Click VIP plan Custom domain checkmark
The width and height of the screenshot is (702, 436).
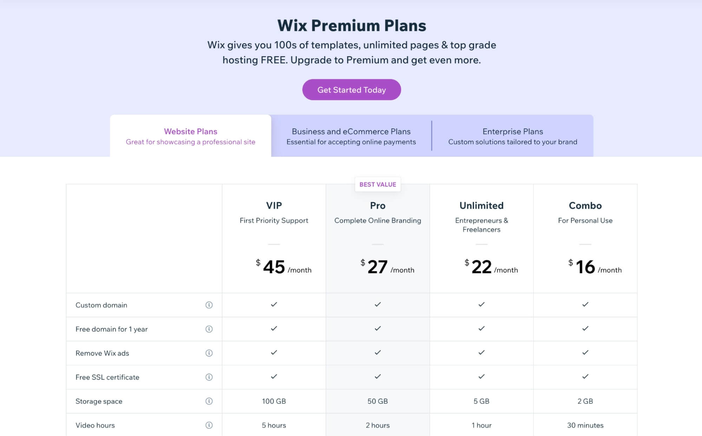[x=274, y=304]
